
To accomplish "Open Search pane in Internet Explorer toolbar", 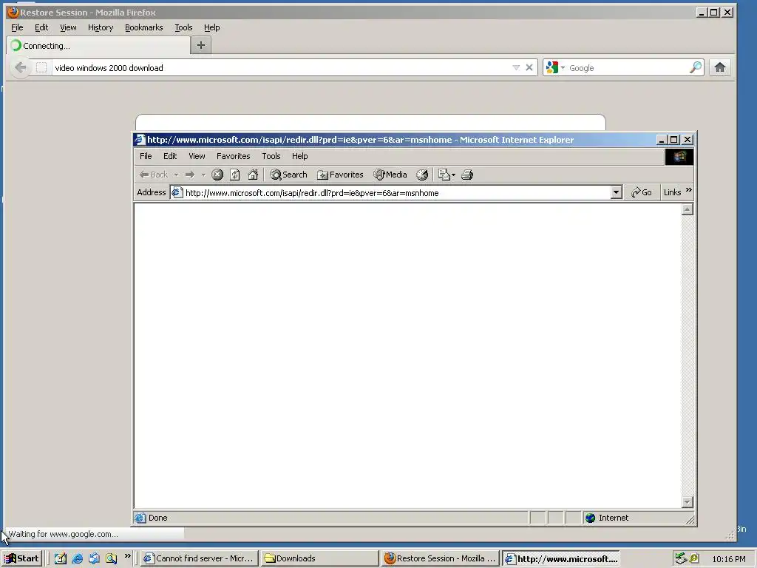I will [x=289, y=175].
